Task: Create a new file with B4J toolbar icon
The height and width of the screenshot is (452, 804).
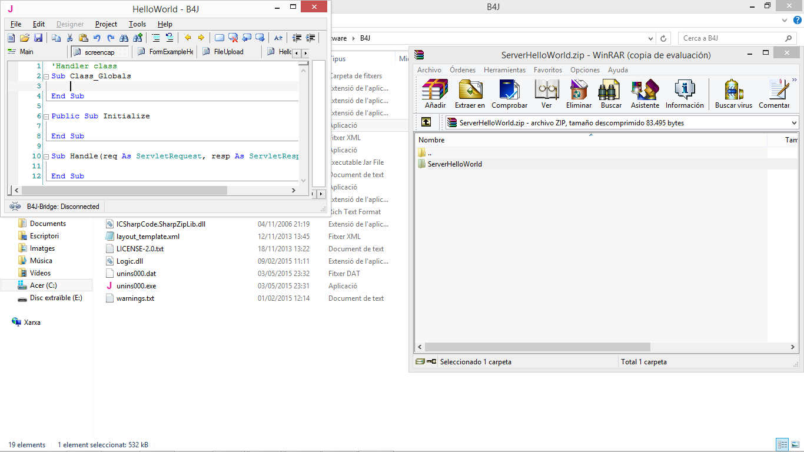Action: pos(11,38)
